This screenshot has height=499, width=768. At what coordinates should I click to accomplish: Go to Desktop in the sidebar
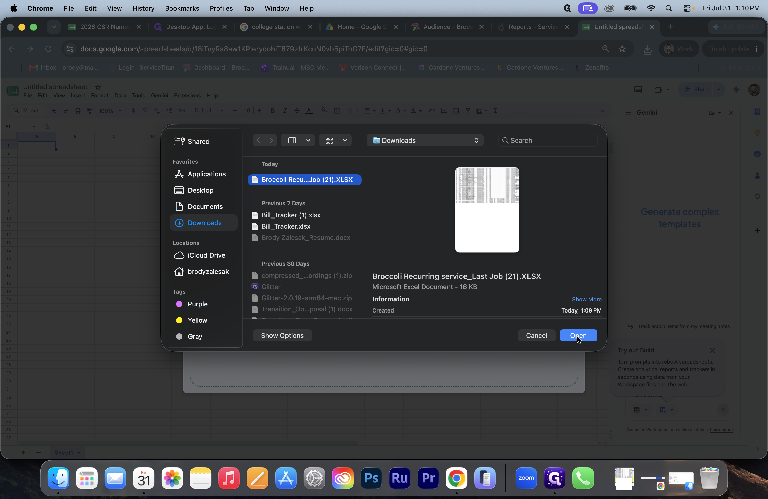coord(204,190)
